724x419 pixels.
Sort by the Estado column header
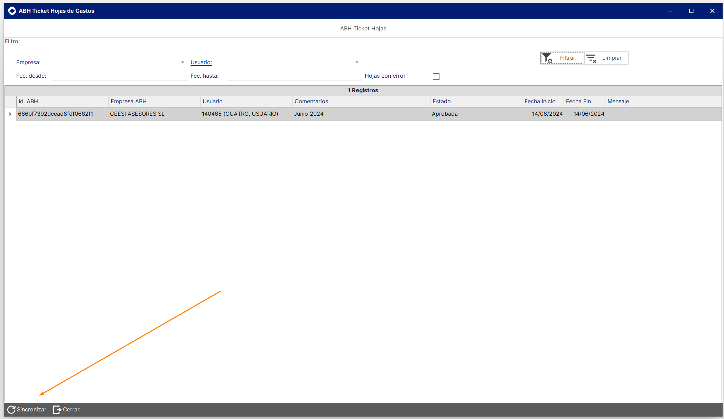tap(442, 101)
